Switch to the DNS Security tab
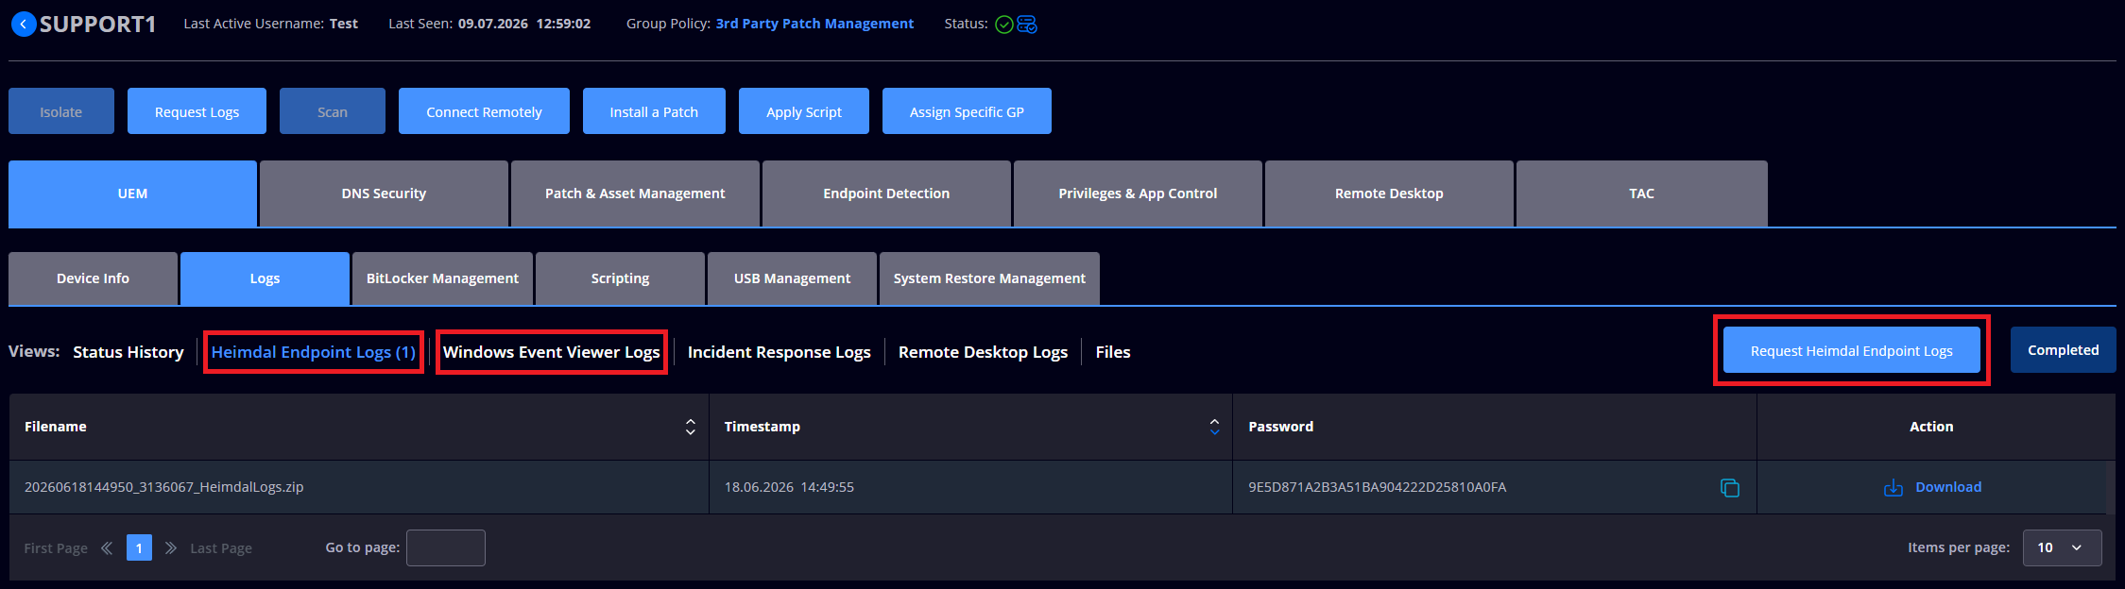Screen dimensions: 2125x589 (x=384, y=194)
